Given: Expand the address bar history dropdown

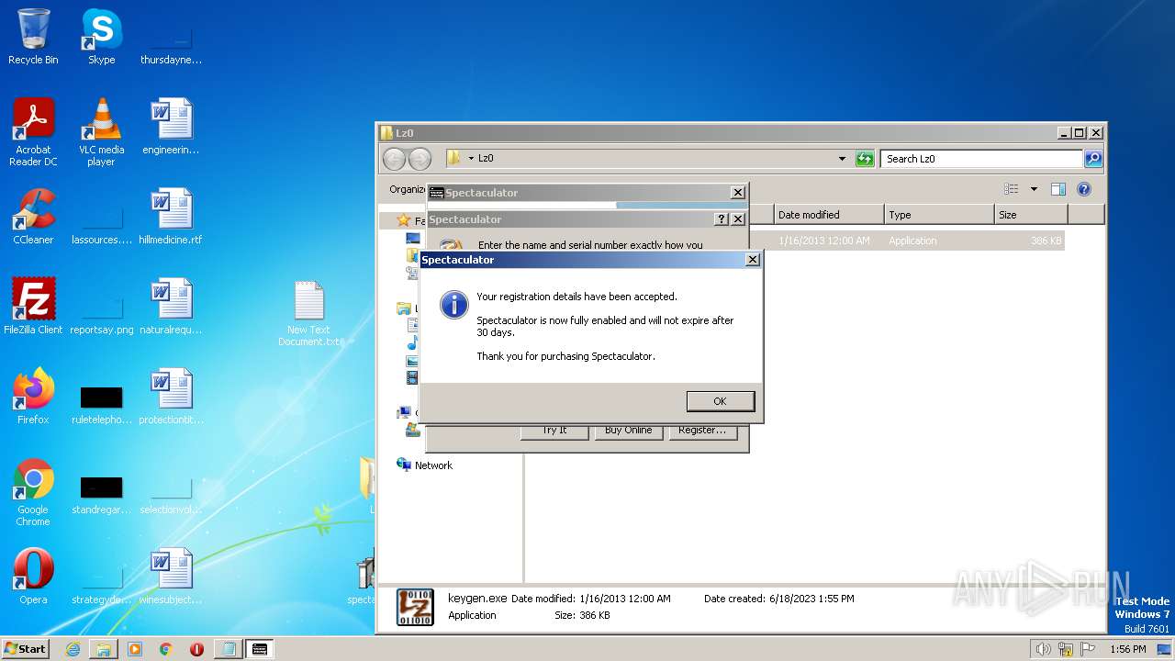Looking at the screenshot, I should (843, 159).
